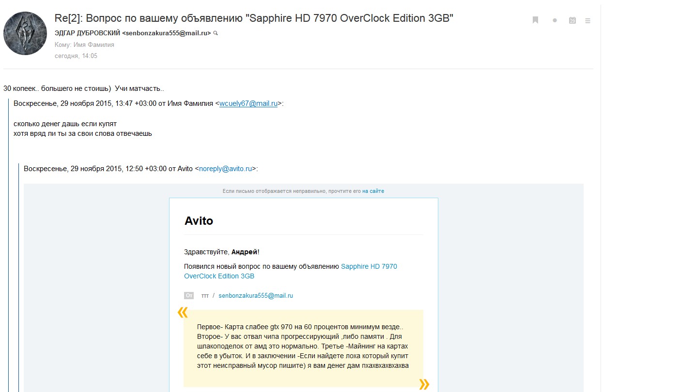The width and height of the screenshot is (680, 392).
Task: Open the sender's Skyrim avatar picture
Action: tap(25, 33)
